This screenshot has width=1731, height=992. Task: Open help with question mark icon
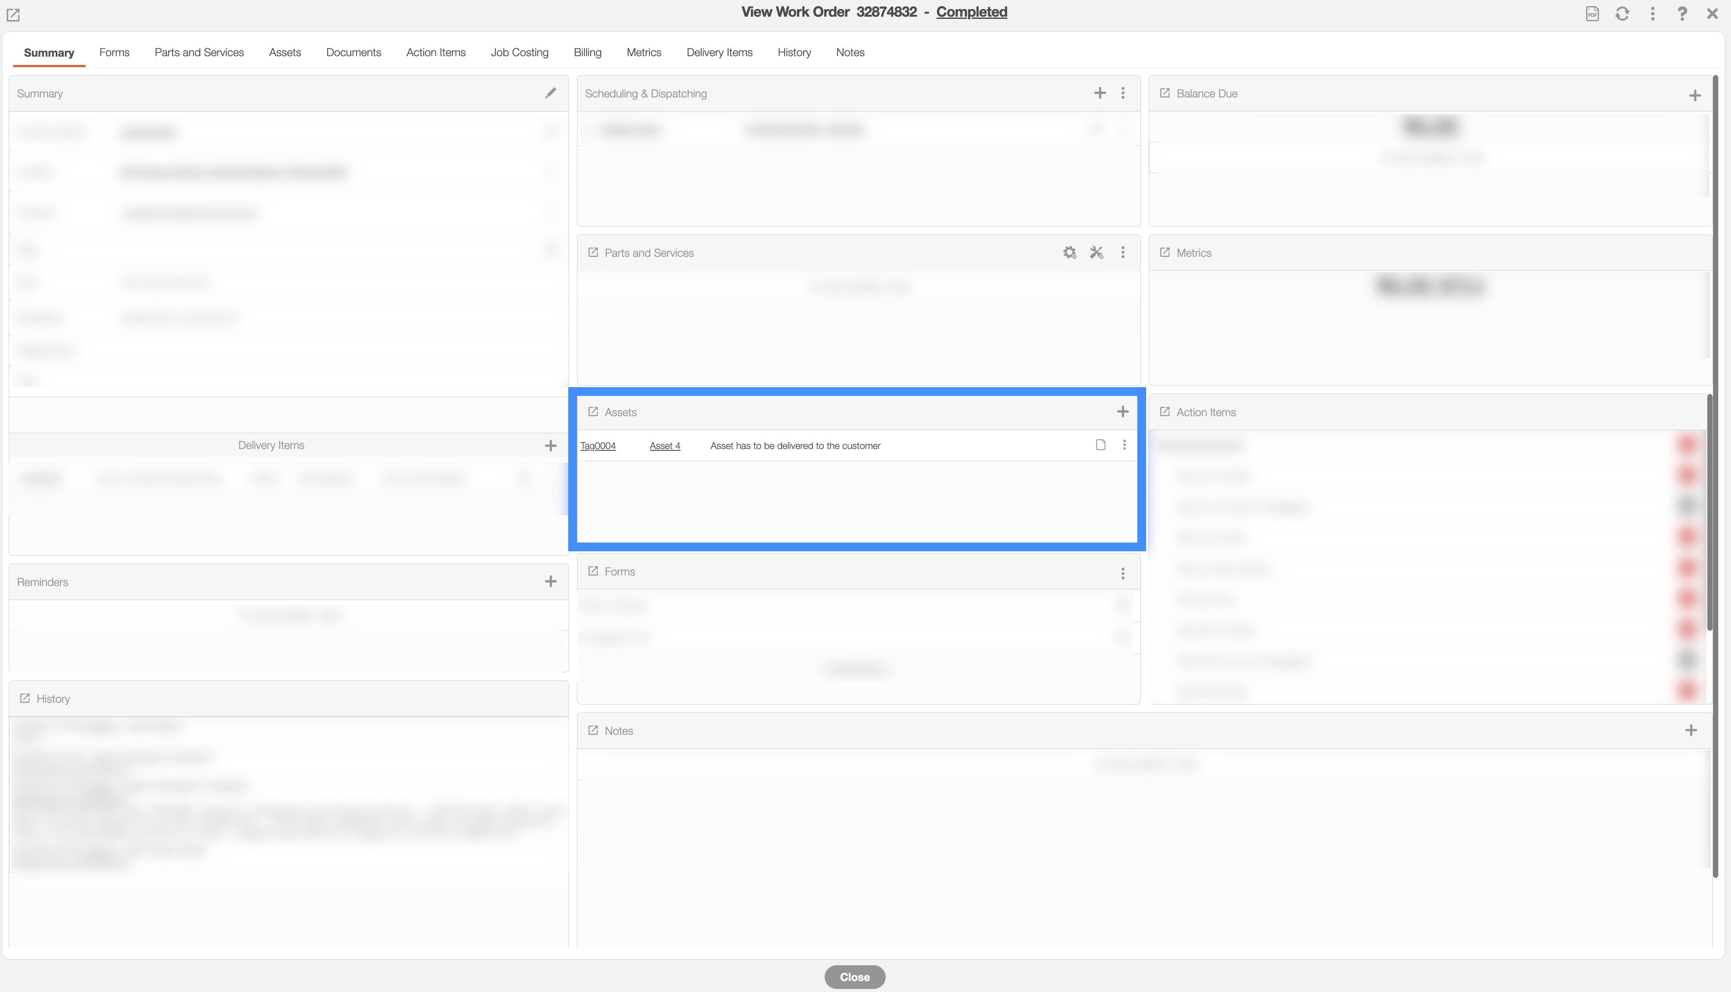[1682, 14]
